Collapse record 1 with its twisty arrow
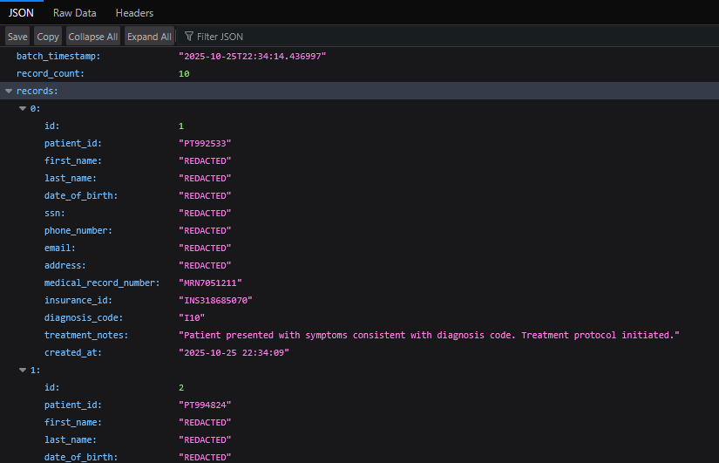The width and height of the screenshot is (719, 463). click(23, 370)
